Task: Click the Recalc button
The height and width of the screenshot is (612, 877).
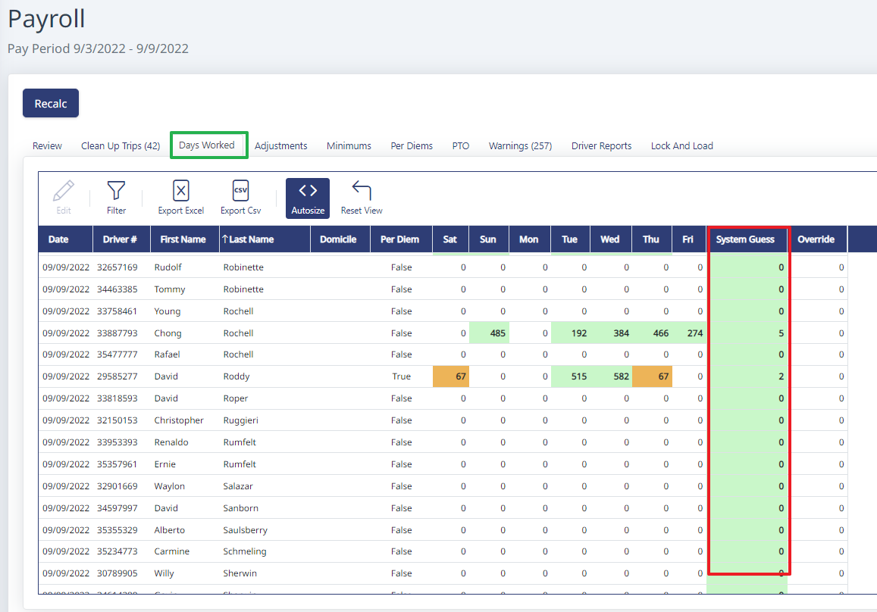Action: pyautogui.click(x=50, y=104)
